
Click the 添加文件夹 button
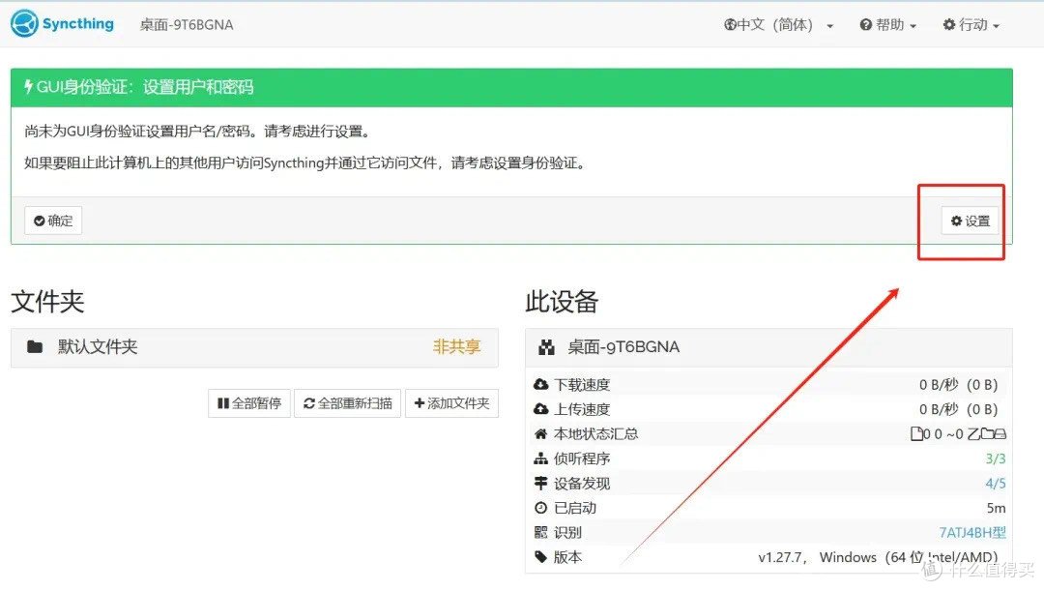(x=452, y=403)
